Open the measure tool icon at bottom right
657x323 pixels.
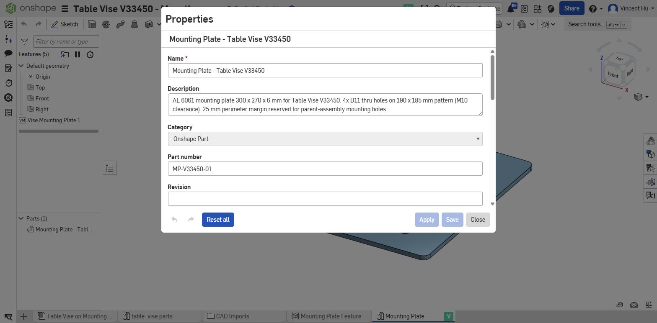pyautogui.click(x=619, y=305)
